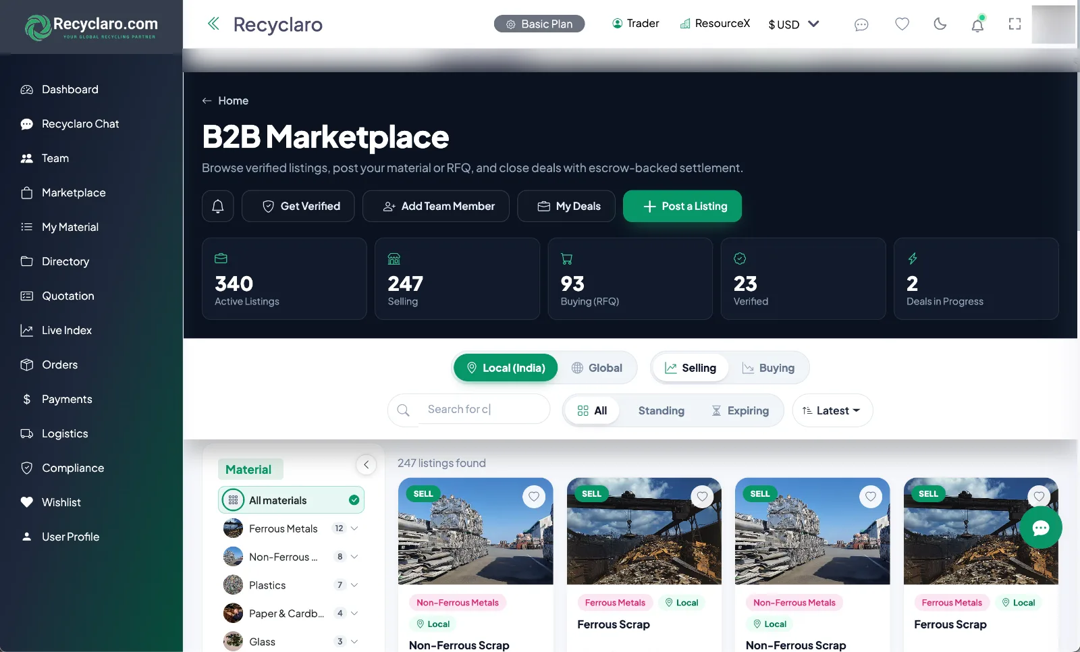Show Selling listings
Image resolution: width=1080 pixels, height=652 pixels.
pos(691,368)
